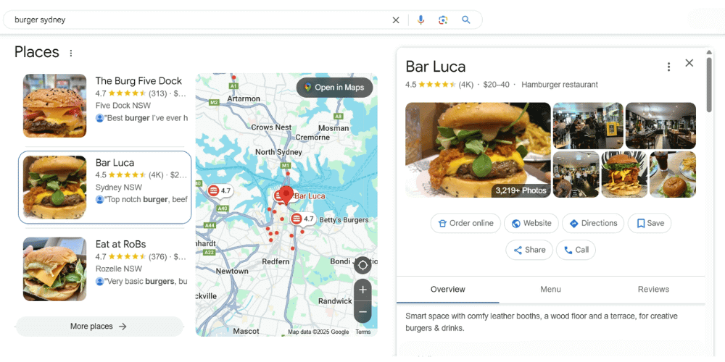
Task: Zoom in the map with plus
Action: click(362, 290)
